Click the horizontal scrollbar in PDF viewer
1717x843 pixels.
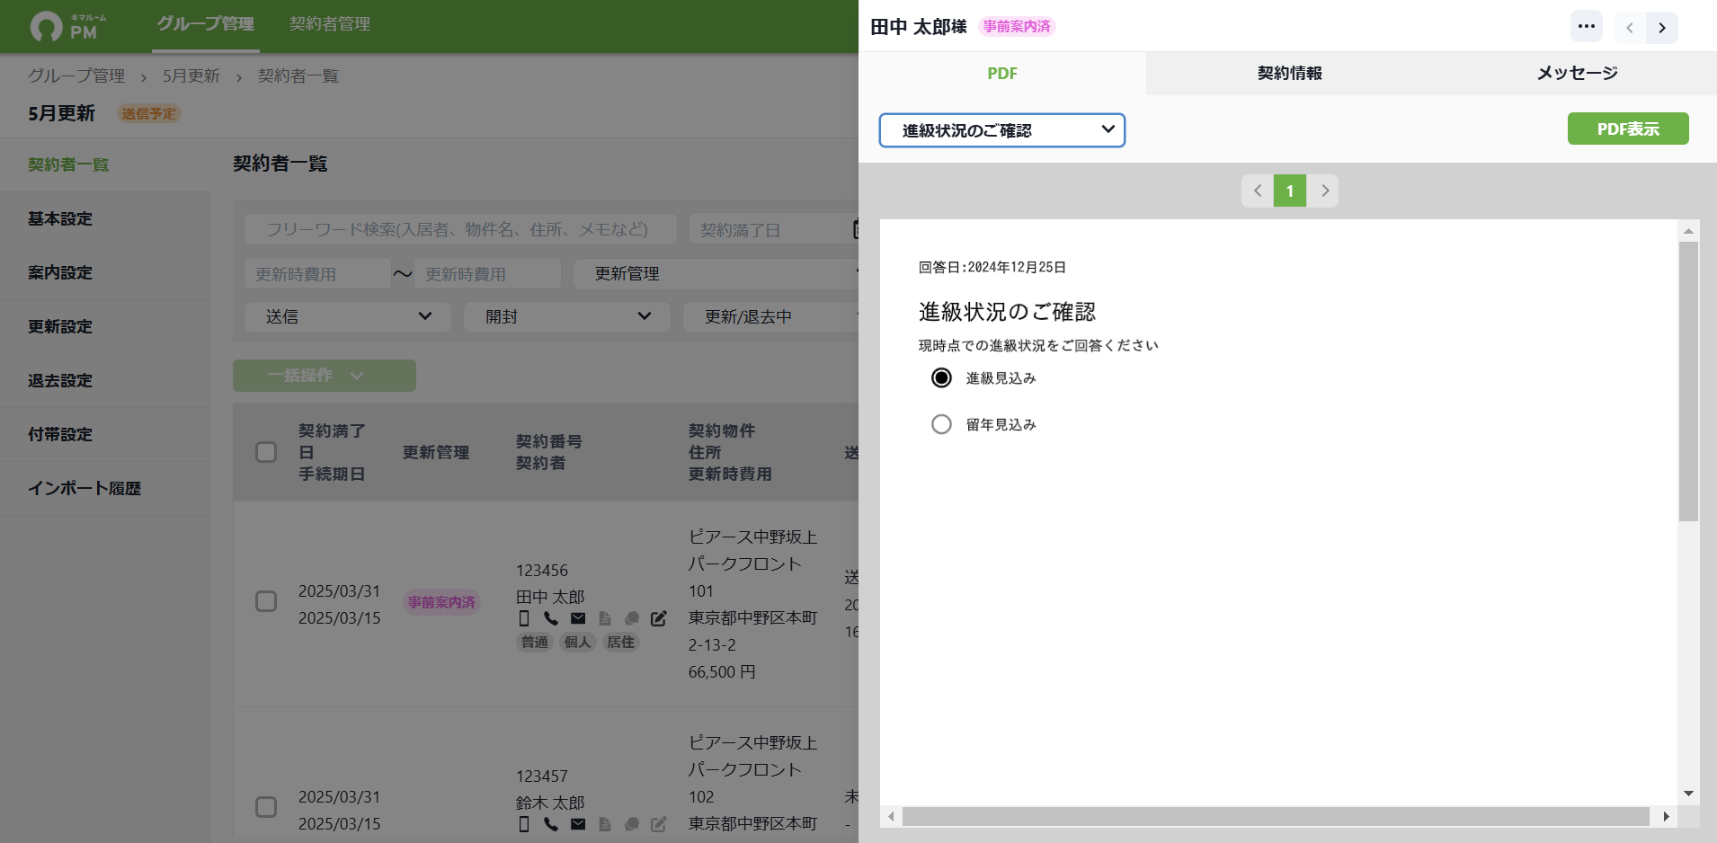tap(1276, 816)
